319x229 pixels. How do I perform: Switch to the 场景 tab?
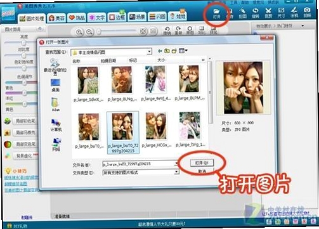pos(137,17)
